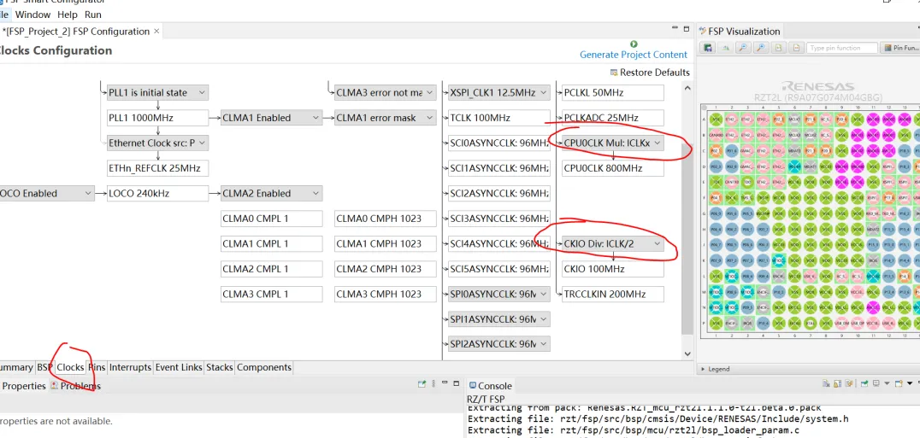Open the Run menu
The image size is (920, 438).
point(92,15)
